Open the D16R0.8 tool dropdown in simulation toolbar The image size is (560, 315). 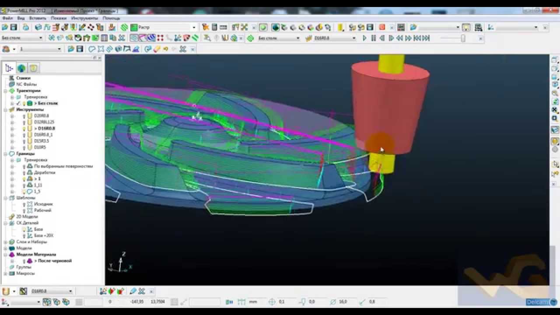pyautogui.click(x=354, y=38)
